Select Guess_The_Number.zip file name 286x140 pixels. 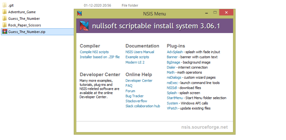pyautogui.click(x=27, y=32)
